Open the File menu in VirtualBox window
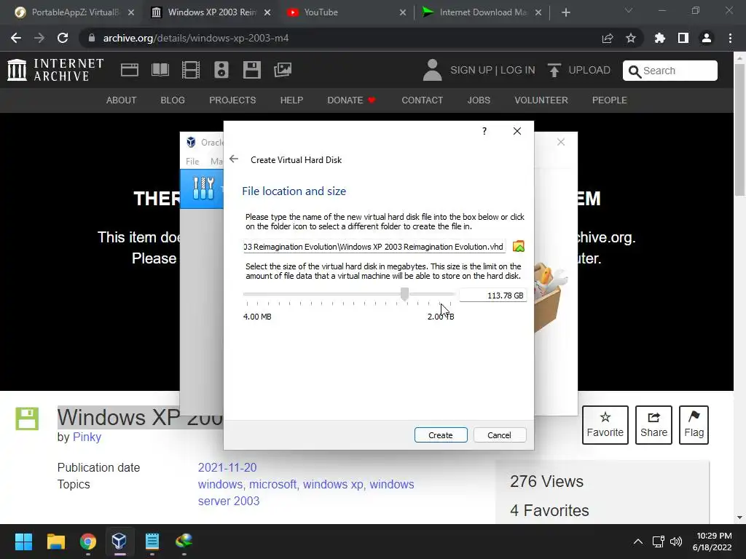 (x=192, y=161)
